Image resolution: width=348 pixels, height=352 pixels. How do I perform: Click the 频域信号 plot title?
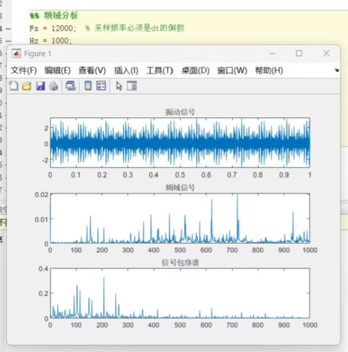point(180,187)
